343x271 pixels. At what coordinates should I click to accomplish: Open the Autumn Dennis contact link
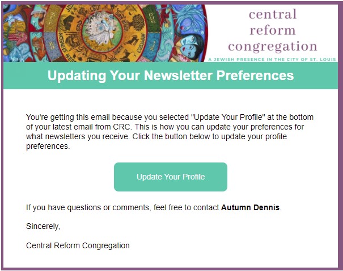tap(250, 207)
